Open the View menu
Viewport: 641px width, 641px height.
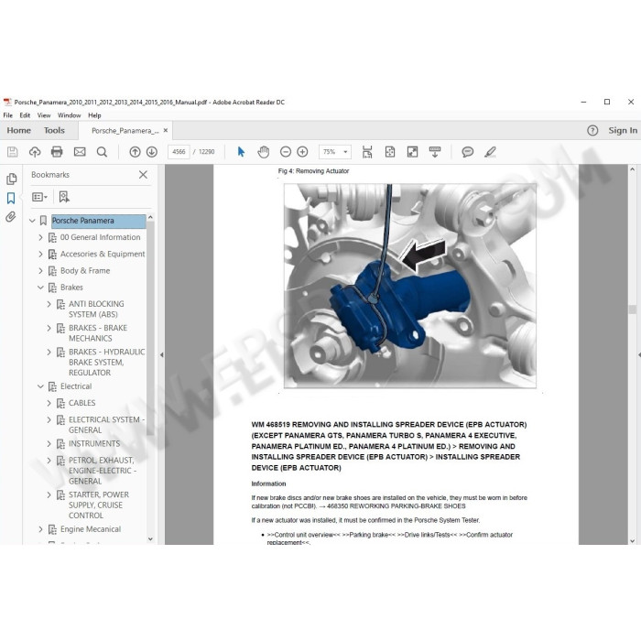click(44, 115)
